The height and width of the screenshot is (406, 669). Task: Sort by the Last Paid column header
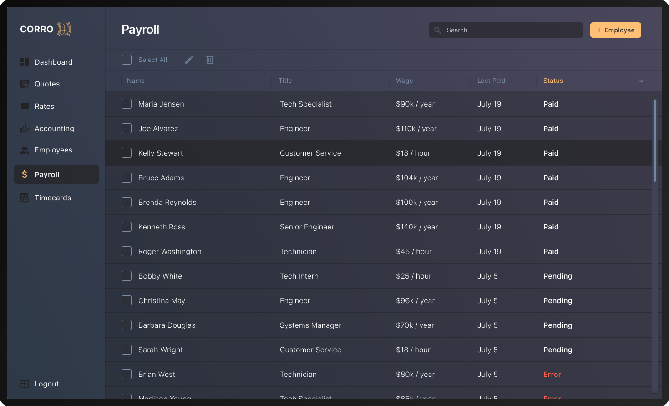491,81
